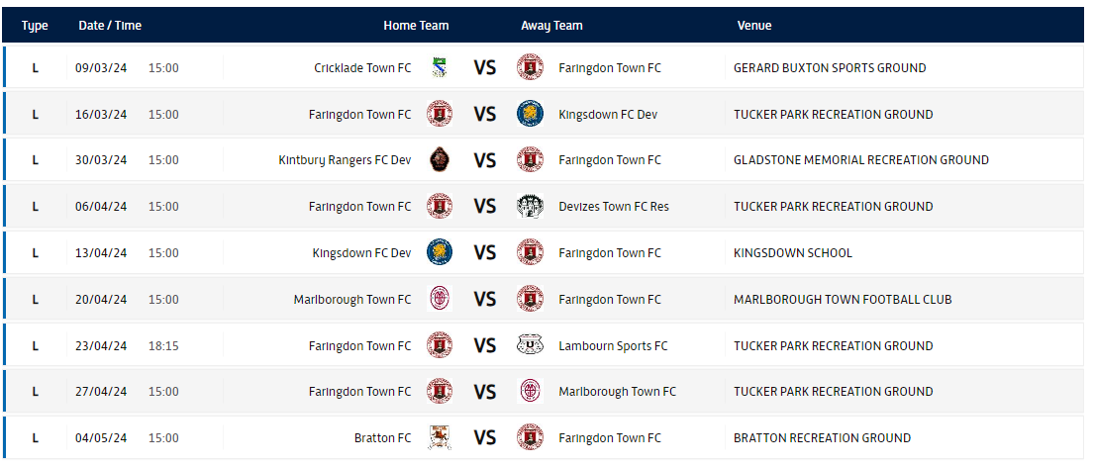Click the Bratton FC club crest
Screen dimensions: 1095x467
[440, 437]
